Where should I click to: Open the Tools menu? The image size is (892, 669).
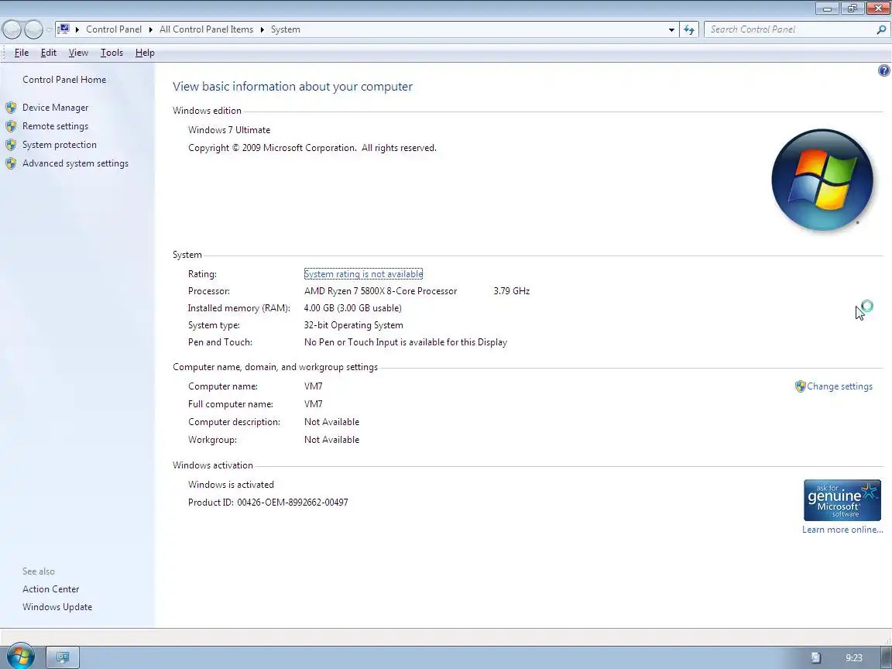111,53
